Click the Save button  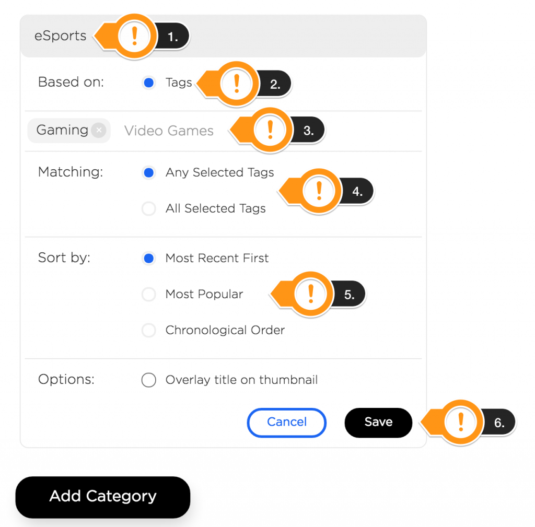click(x=378, y=422)
